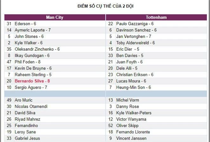Viewport: 210px width, 142px height.
Task: Select Sergio Aguero - 7 row
Action: [x=31, y=87]
